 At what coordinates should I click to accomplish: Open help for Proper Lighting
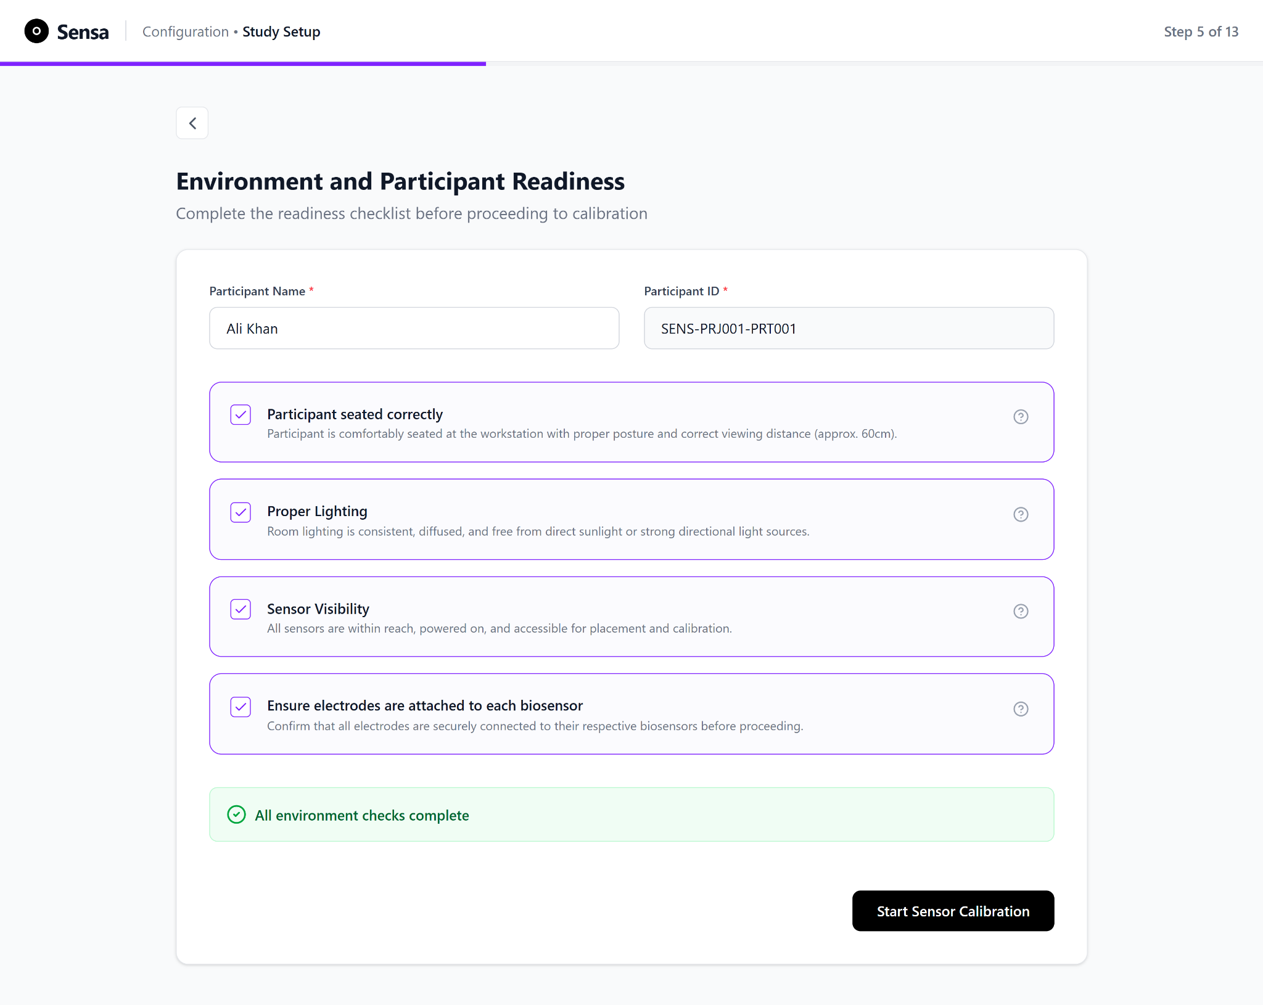pos(1021,514)
